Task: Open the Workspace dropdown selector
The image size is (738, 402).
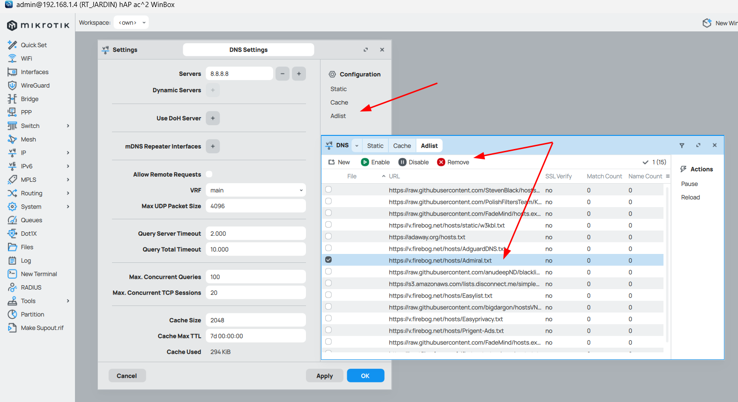Action: point(131,22)
